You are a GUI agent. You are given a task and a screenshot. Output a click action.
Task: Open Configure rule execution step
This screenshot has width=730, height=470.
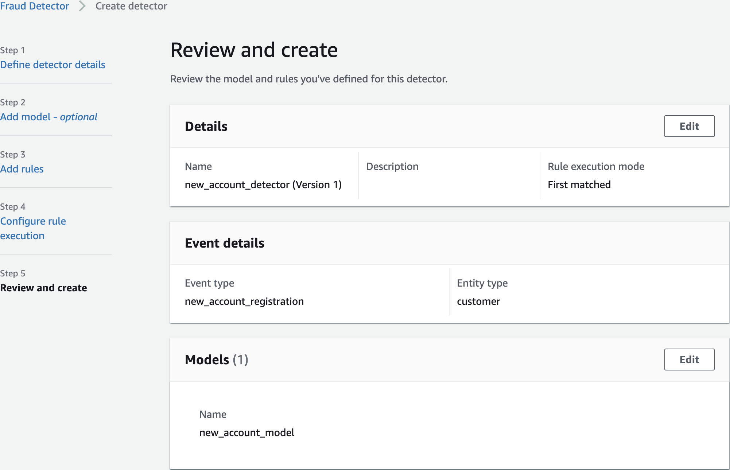click(x=33, y=228)
